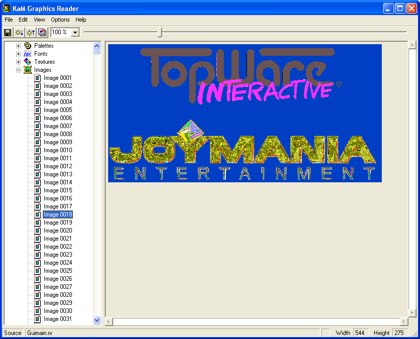Click the Palettes category icon

coord(28,45)
